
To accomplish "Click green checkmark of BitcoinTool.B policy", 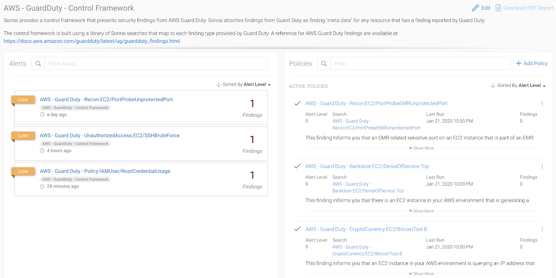I will click(x=297, y=229).
